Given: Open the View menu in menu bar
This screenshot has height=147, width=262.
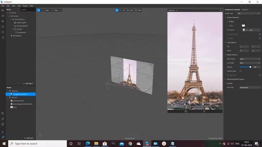Looking at the screenshot, I should 14,6.
